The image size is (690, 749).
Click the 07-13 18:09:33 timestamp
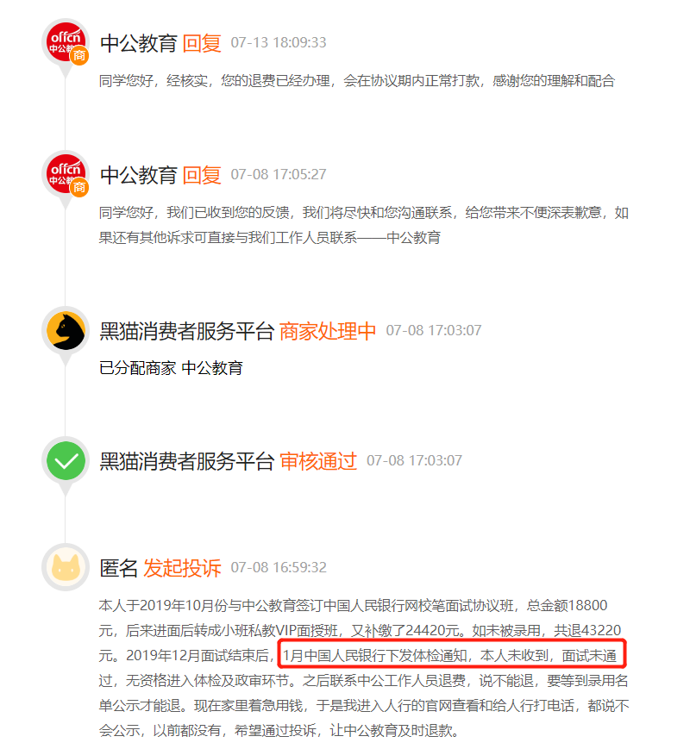point(279,42)
